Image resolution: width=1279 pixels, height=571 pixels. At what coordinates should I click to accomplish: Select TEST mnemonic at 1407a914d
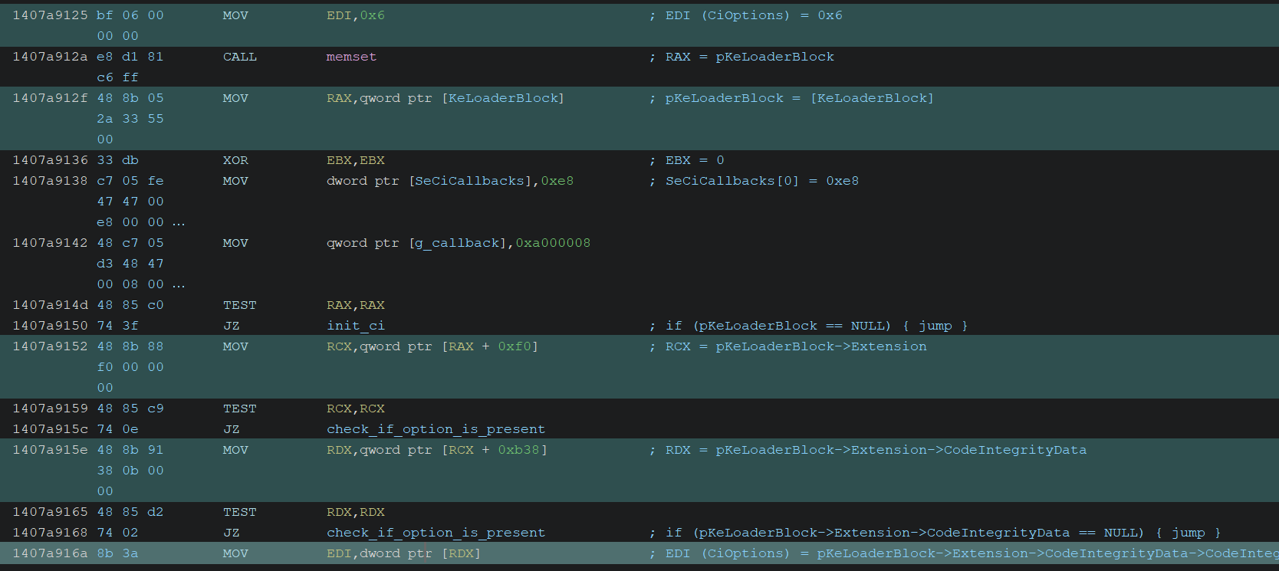pyautogui.click(x=240, y=305)
